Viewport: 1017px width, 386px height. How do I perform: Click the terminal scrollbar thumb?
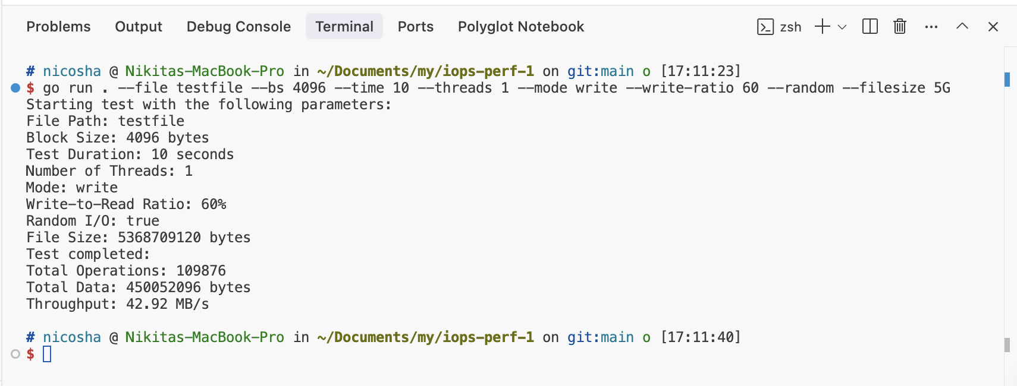[x=1007, y=345]
